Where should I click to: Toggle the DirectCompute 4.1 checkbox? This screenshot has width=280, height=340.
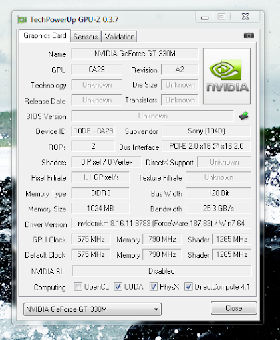tap(188, 286)
